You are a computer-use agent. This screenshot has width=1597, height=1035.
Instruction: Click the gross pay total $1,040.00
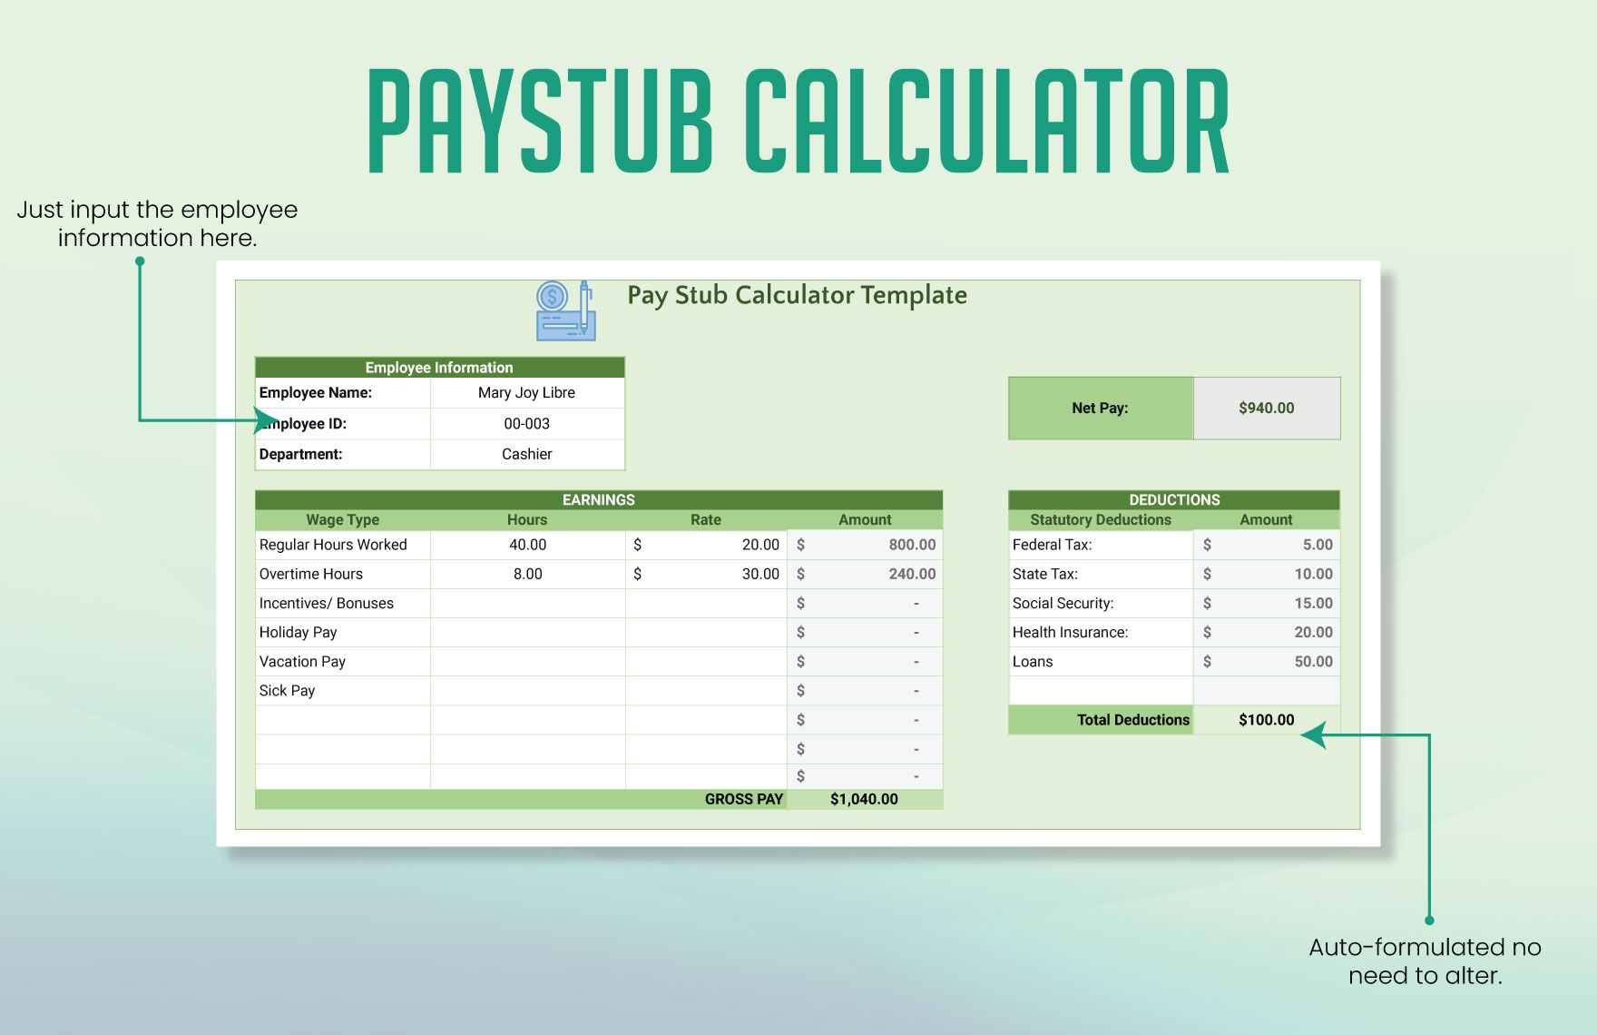(x=864, y=799)
